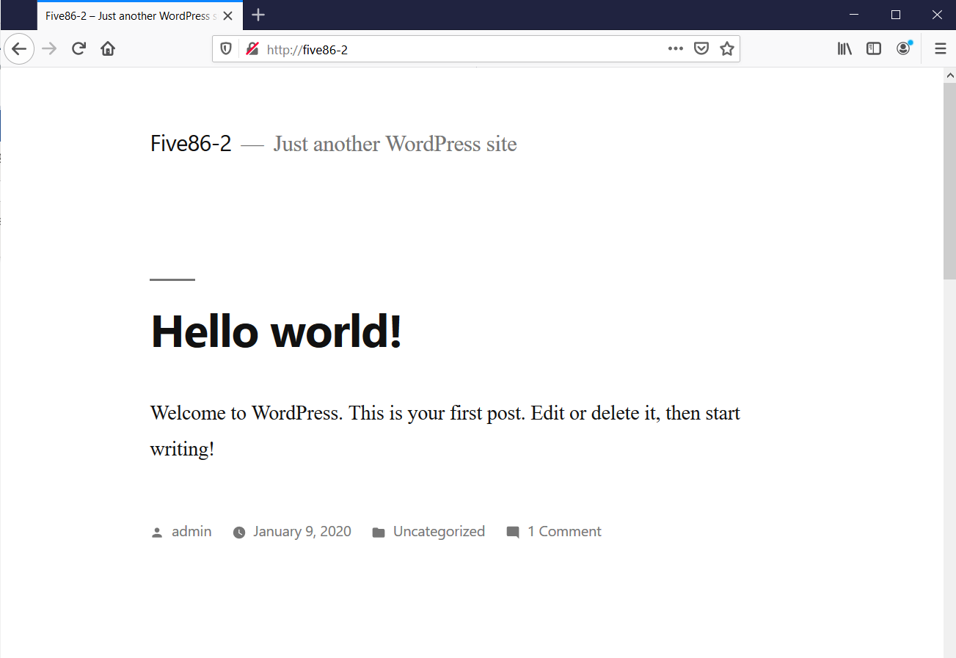Open the January 9, 2020 date link
Screen dimensions: 956x658
tap(302, 532)
